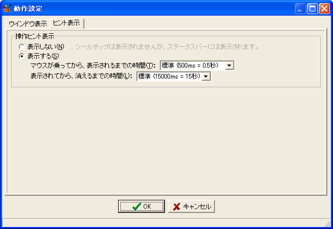Click the green checkmark icon on OK

click(x=136, y=206)
